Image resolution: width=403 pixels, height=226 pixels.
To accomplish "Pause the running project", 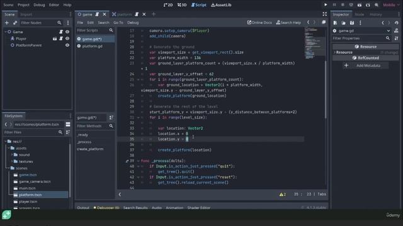I will point(334,4).
